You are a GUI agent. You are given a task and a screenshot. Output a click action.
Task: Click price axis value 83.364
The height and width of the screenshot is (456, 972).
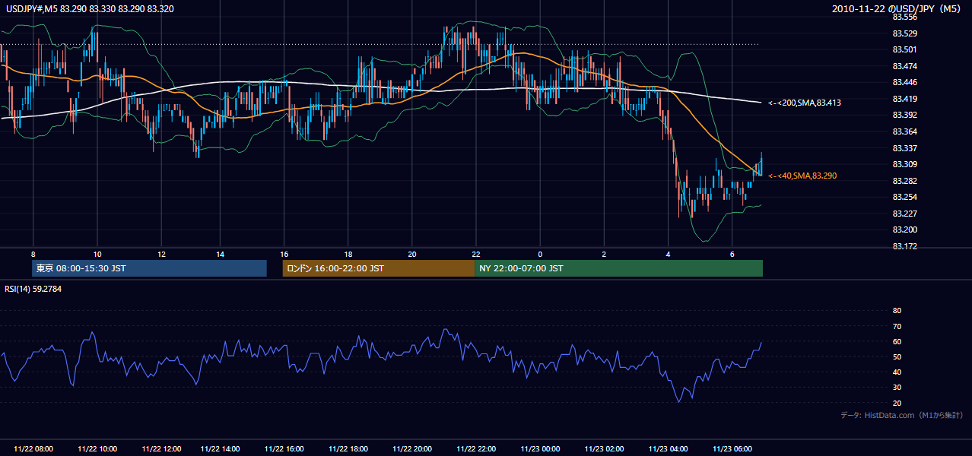[904, 131]
